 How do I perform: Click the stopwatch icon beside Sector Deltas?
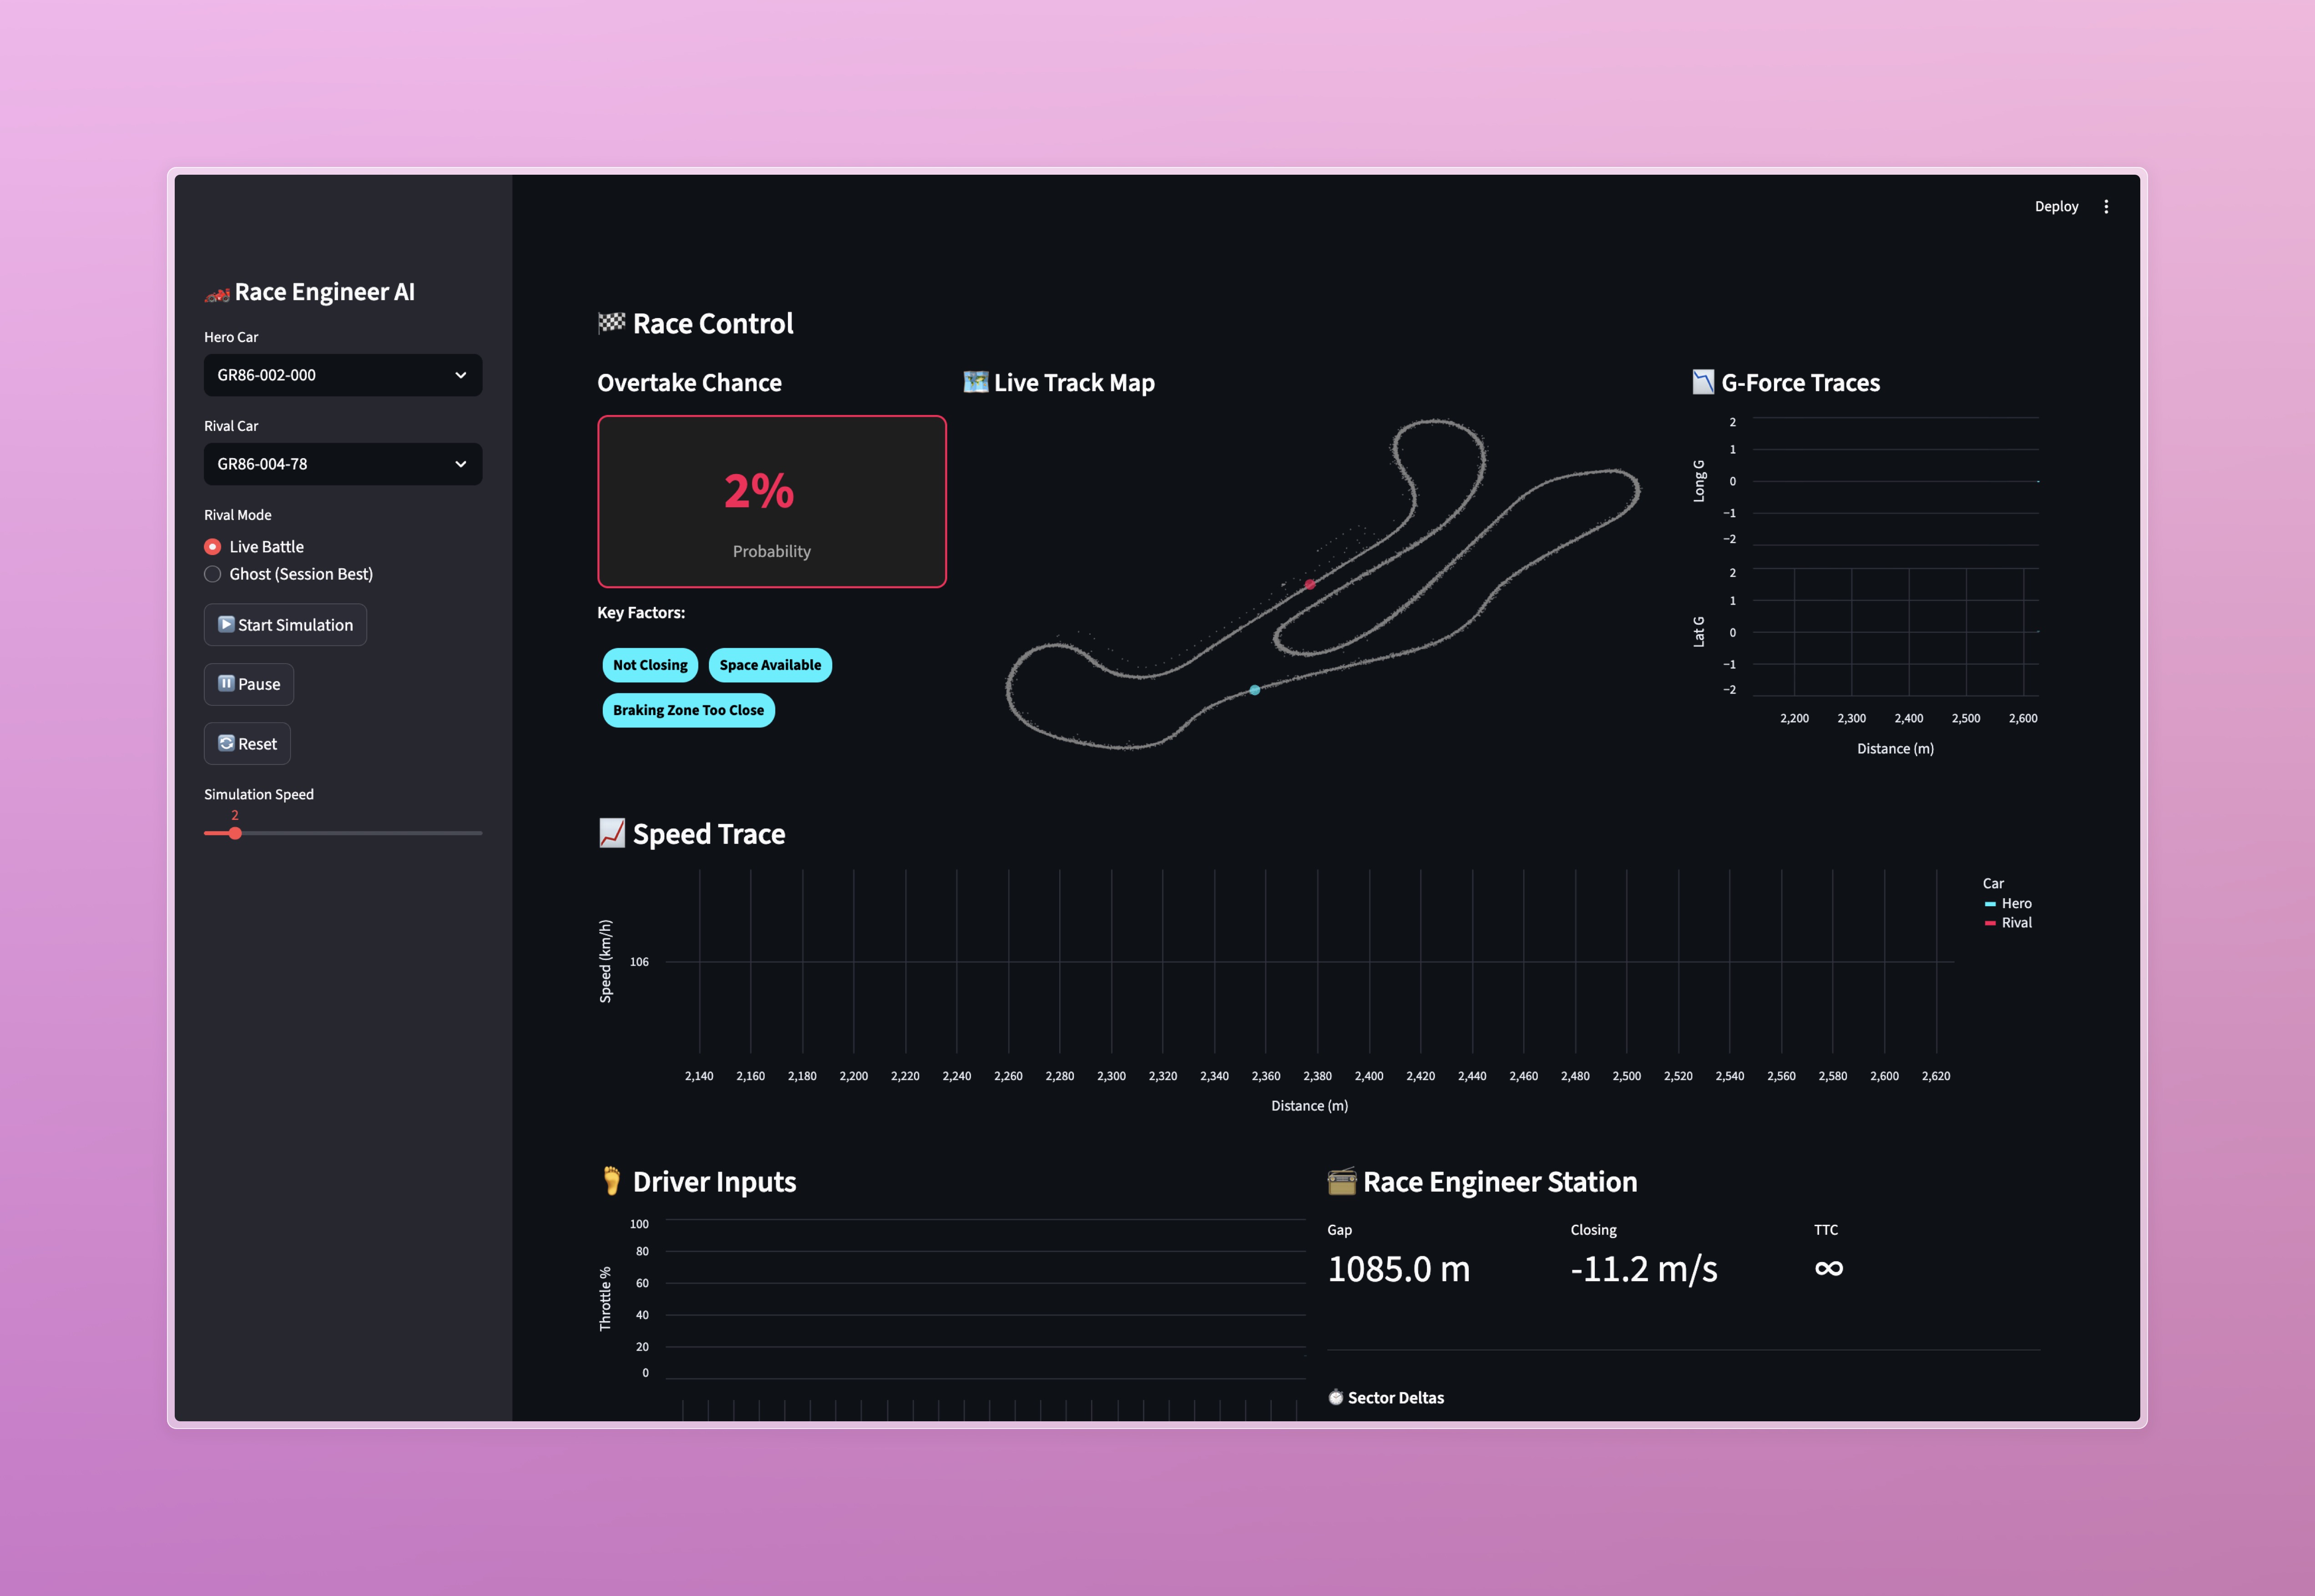[x=1335, y=1397]
